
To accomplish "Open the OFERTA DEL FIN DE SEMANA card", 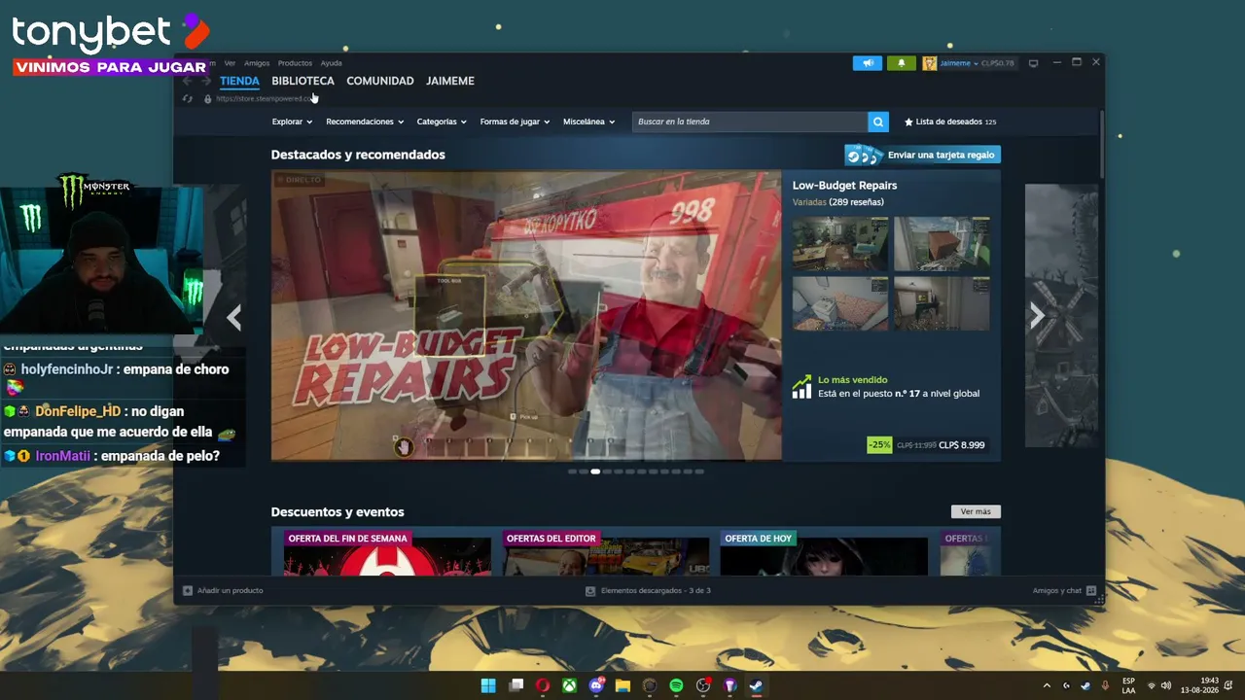I will (387, 552).
